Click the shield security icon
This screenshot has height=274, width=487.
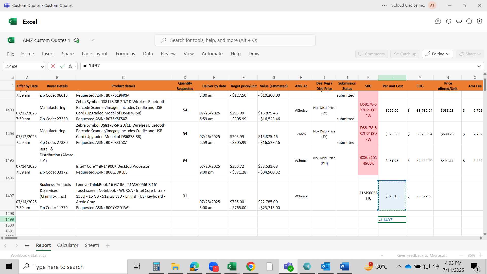tap(479, 21)
